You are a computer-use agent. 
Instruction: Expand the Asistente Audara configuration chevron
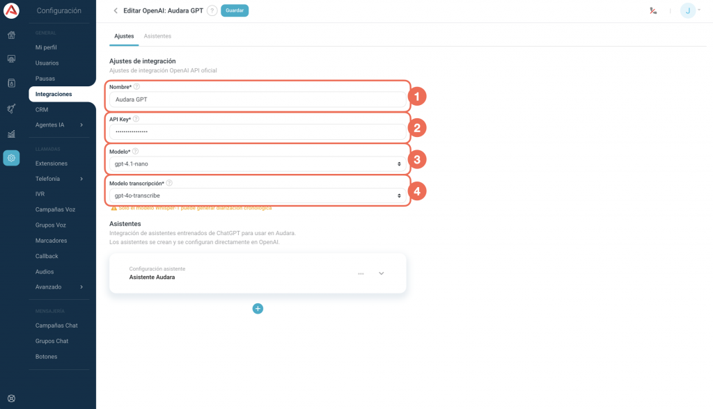point(382,273)
